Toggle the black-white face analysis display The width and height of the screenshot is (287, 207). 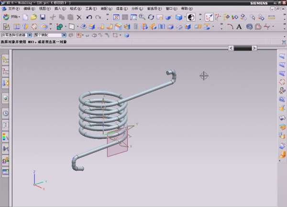[191, 17]
